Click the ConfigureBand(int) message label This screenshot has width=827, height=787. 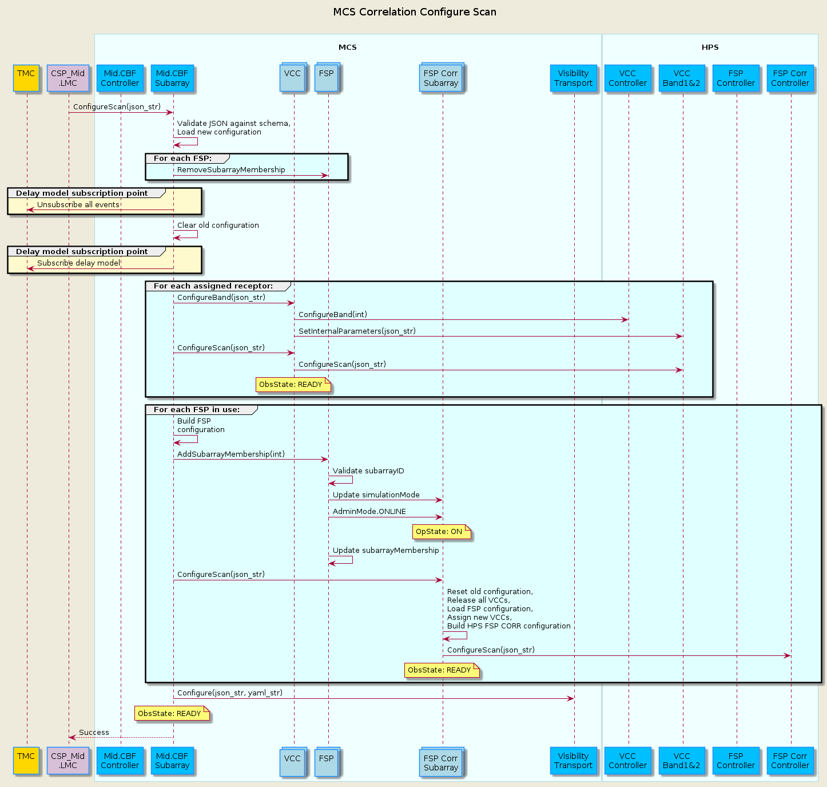click(x=333, y=315)
